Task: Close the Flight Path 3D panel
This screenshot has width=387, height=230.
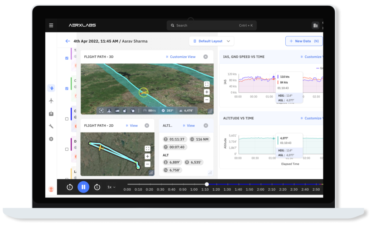Action: coord(206,57)
